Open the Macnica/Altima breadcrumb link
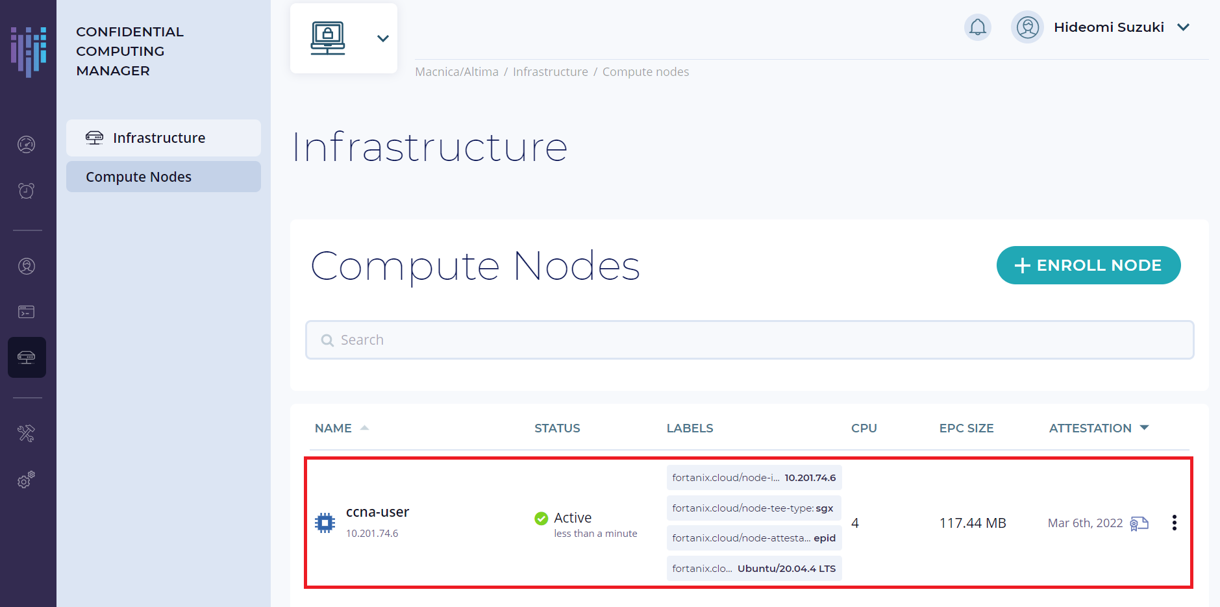Viewport: 1220px width, 607px height. click(457, 72)
